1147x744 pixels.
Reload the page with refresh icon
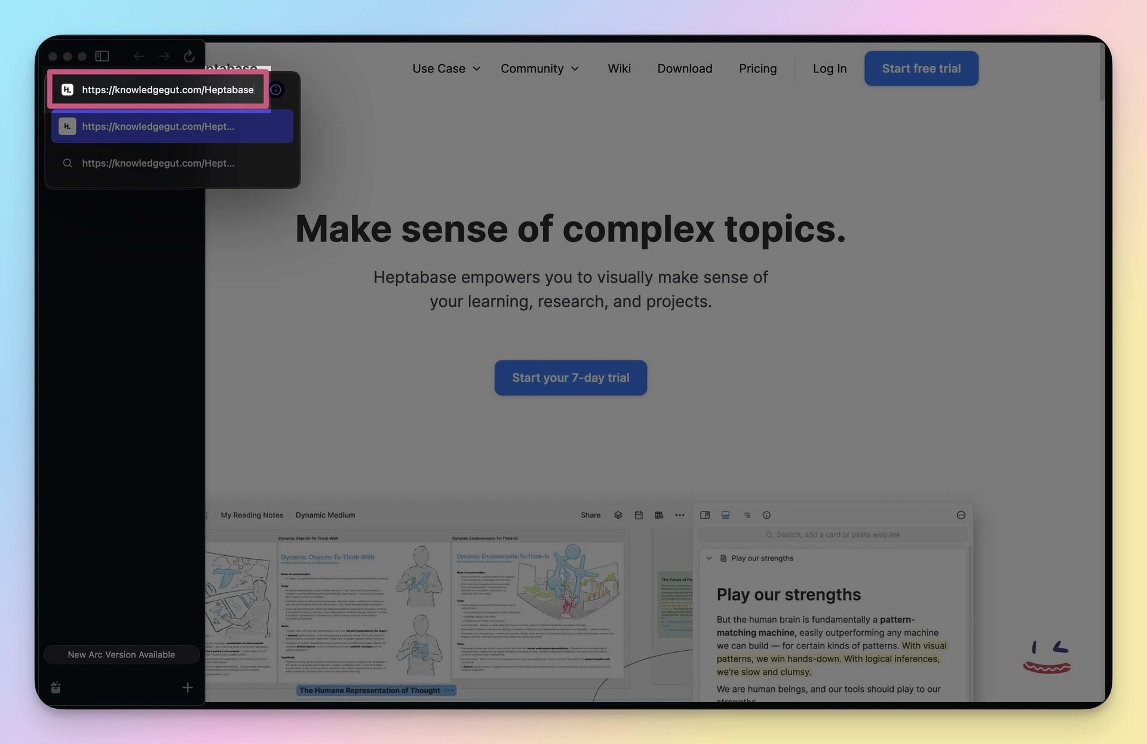pyautogui.click(x=189, y=56)
